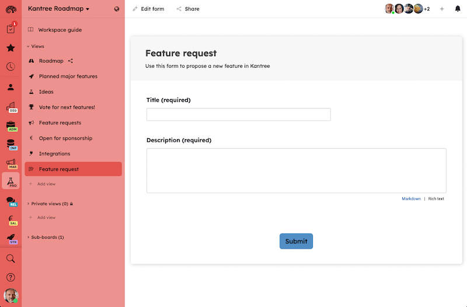Collapse the Views section
Image resolution: width=467 pixels, height=307 pixels.
[x=36, y=46]
